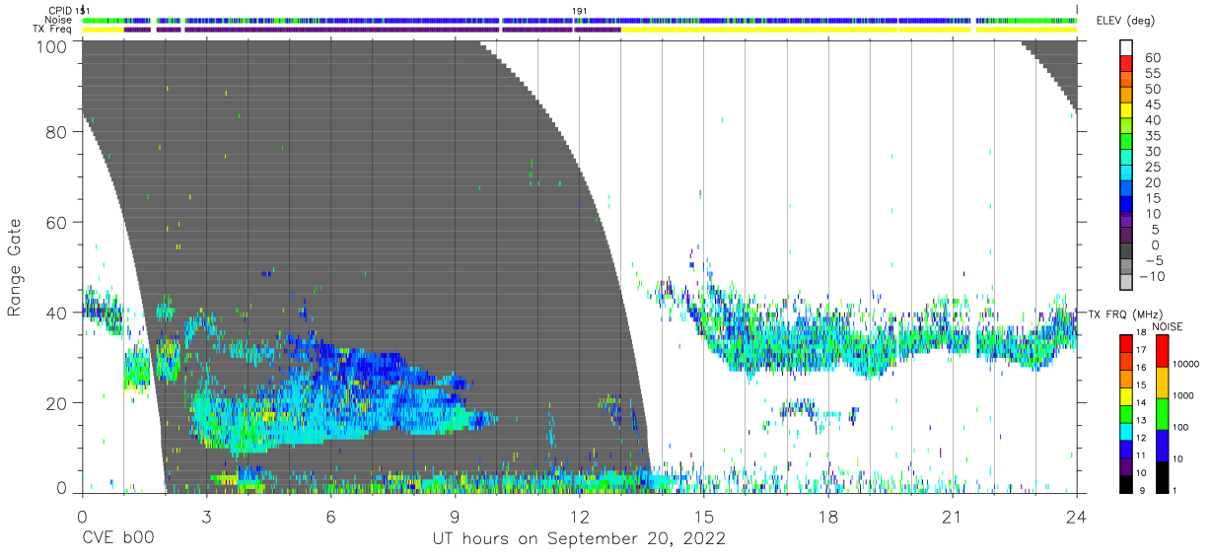Viewport: 1211px width, 559px height.
Task: Click the '20' y-axis range gate tick
Action: point(57,402)
